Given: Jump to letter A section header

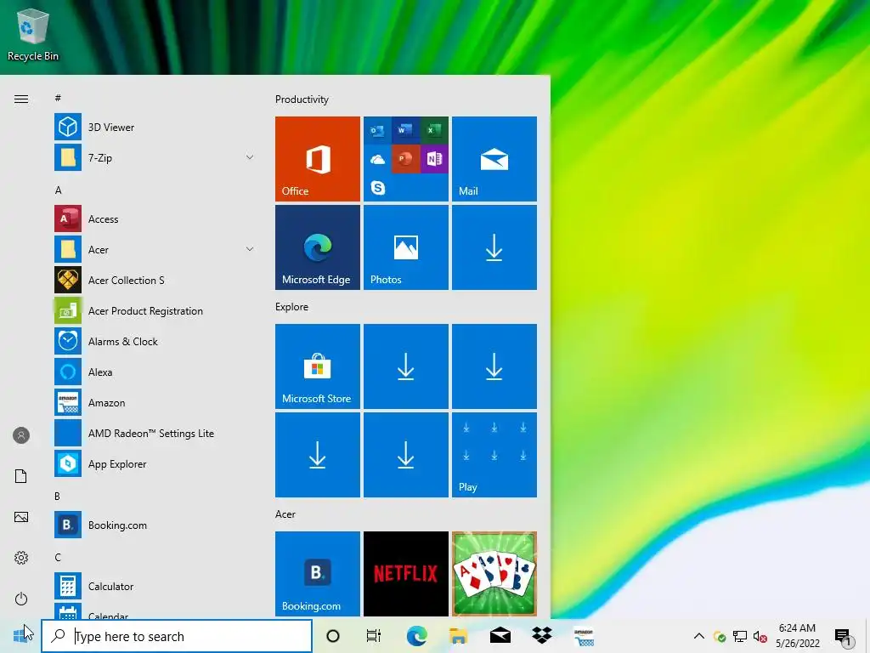Looking at the screenshot, I should pos(59,190).
